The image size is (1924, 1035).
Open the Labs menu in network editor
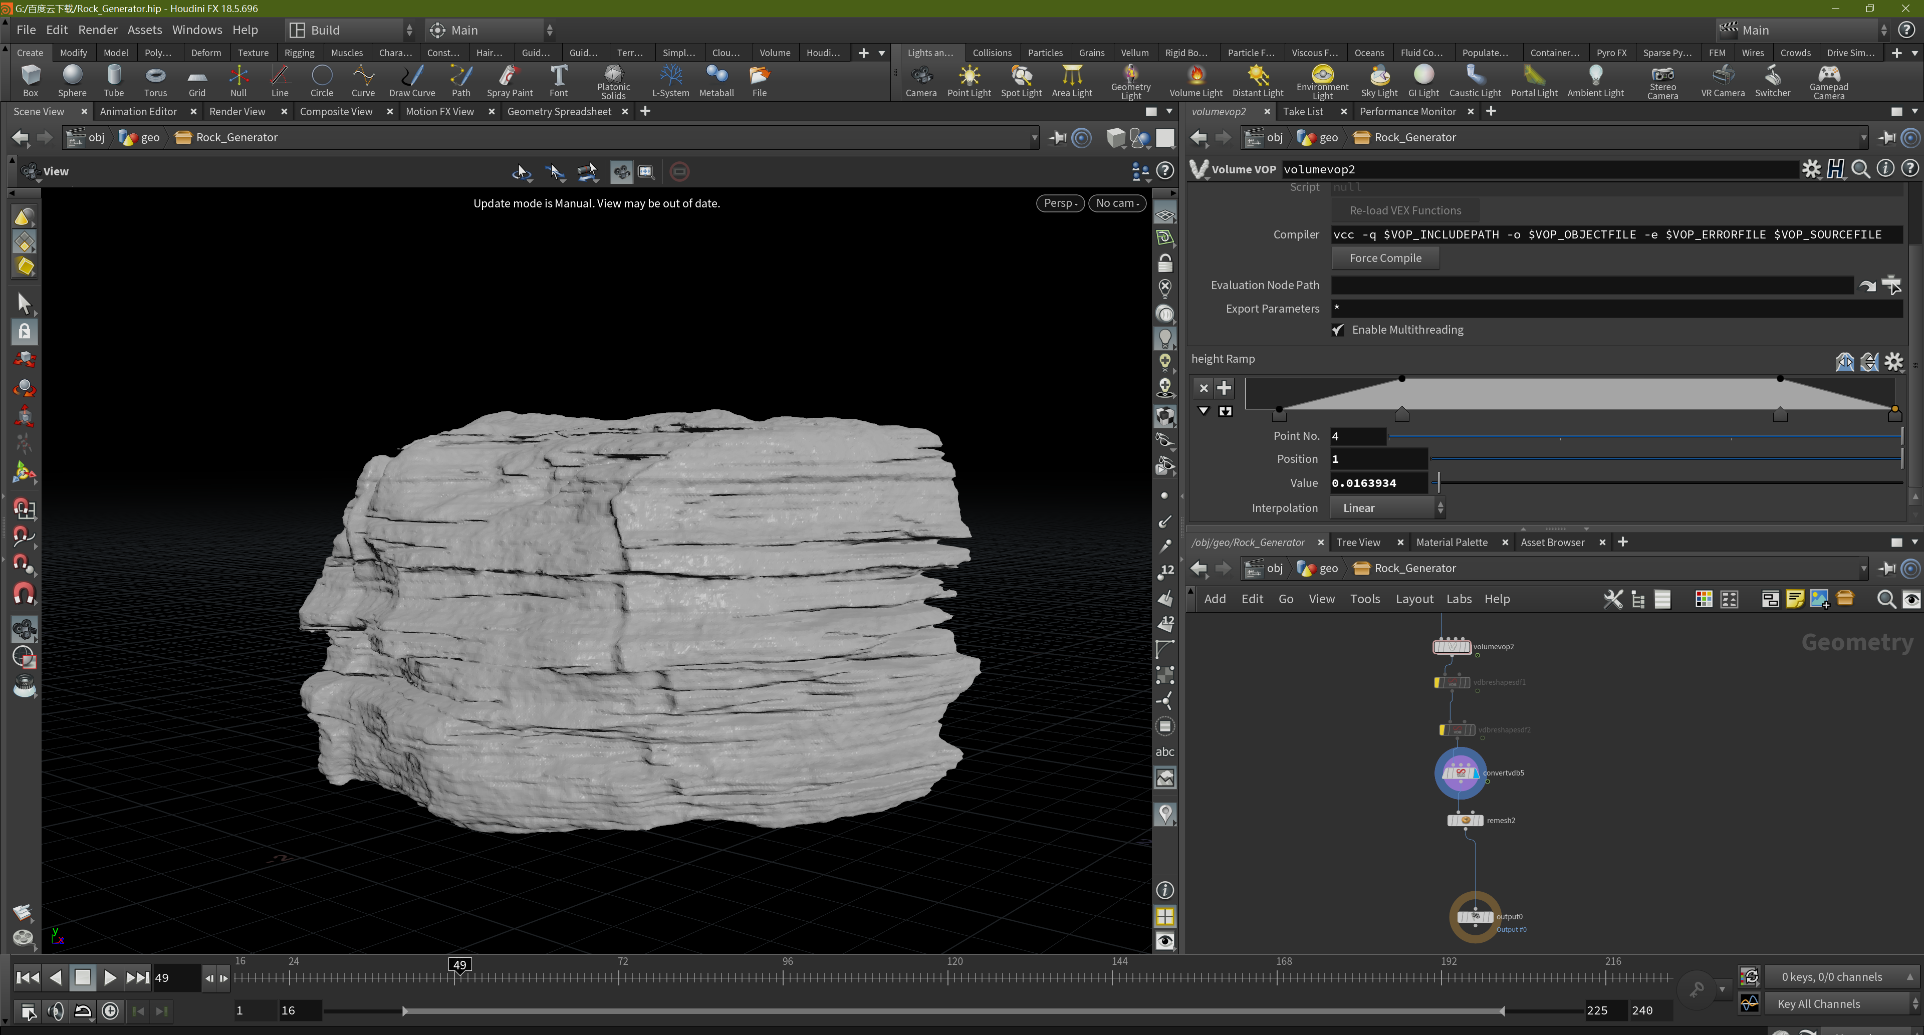1458,599
